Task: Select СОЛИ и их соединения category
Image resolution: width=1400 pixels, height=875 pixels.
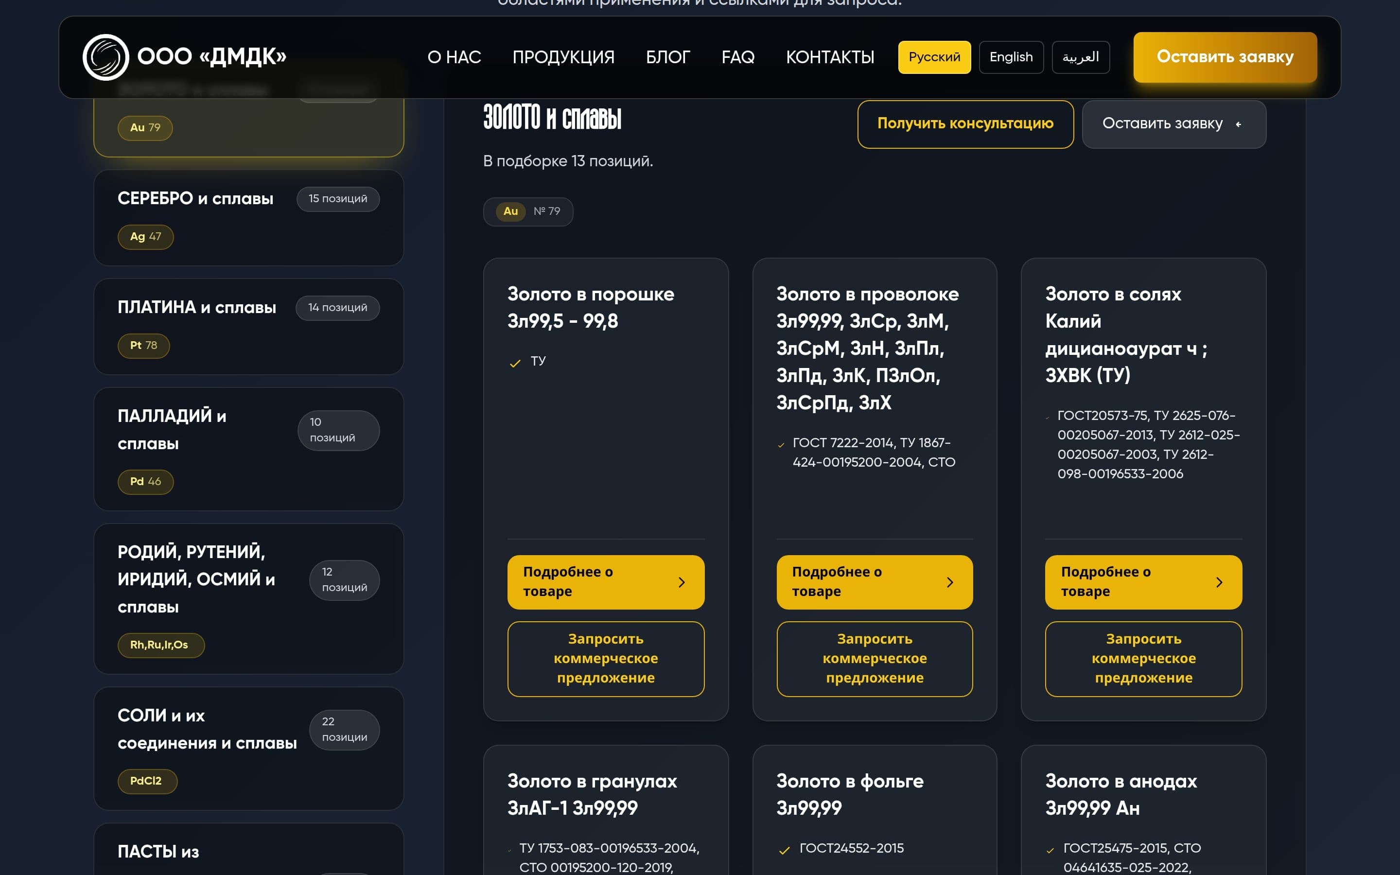Action: (x=248, y=748)
